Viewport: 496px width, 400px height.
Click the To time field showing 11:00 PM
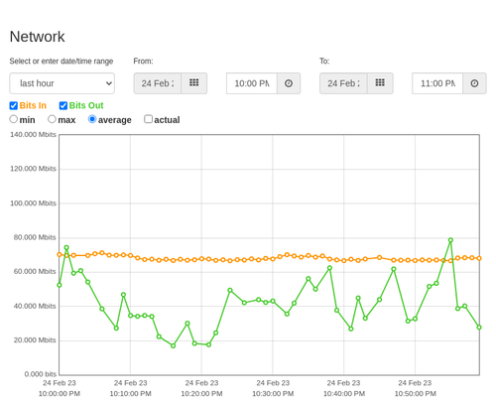click(x=437, y=83)
